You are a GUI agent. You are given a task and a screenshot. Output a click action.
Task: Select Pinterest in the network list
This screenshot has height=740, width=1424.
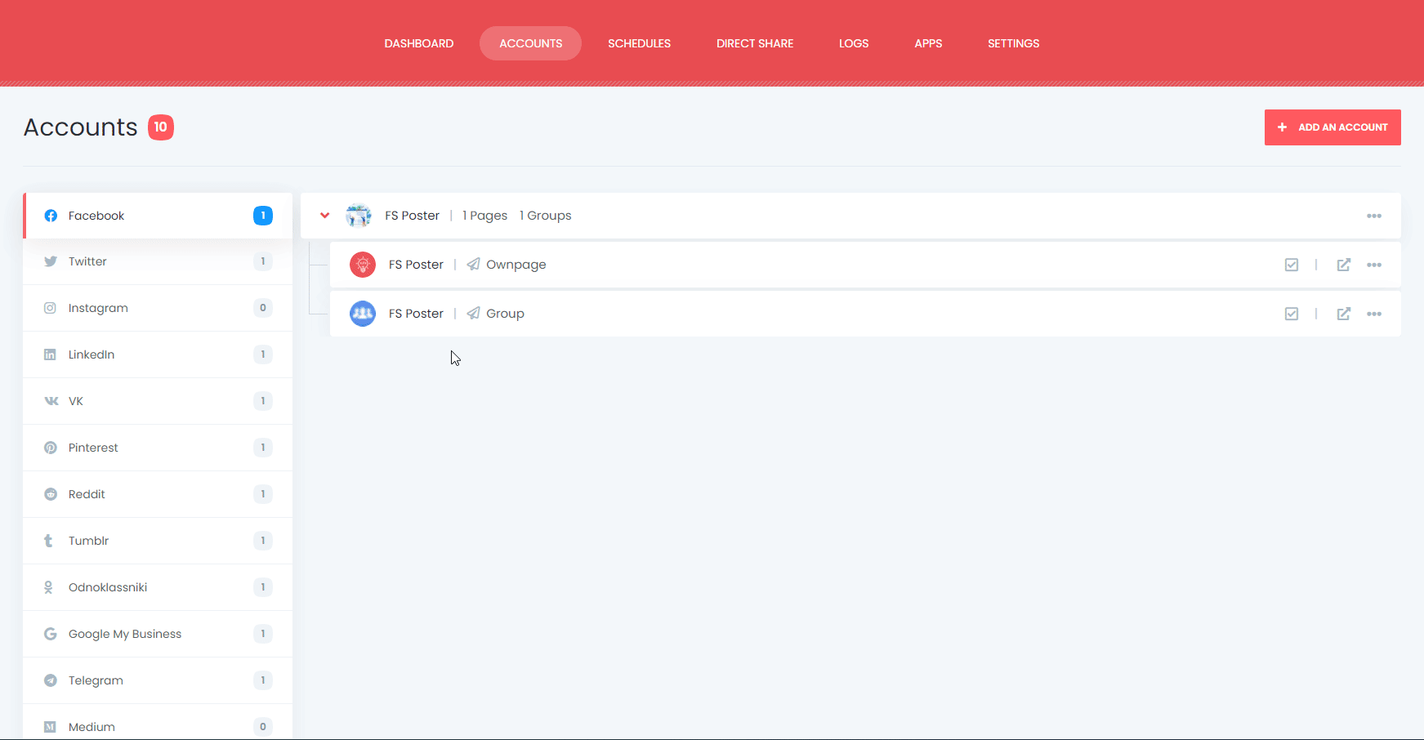point(158,448)
